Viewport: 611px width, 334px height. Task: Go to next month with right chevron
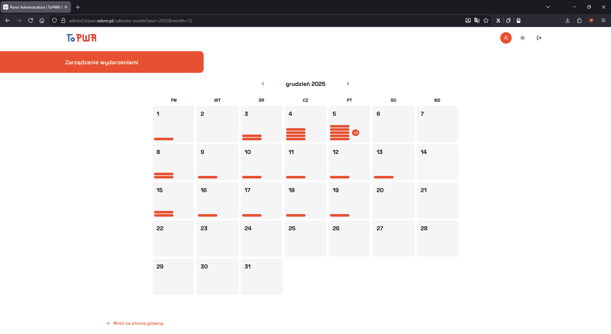pyautogui.click(x=348, y=84)
